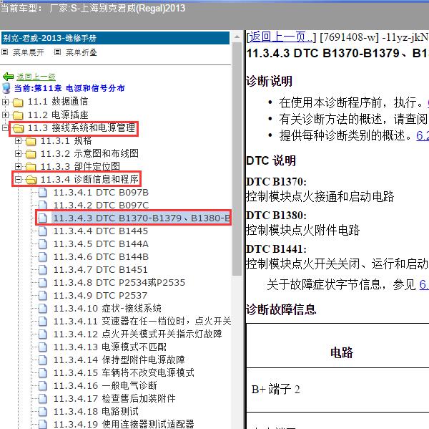Expand the 11.3.2 示意图和布线图 node
This screenshot has width=429, height=429.
tap(18, 153)
